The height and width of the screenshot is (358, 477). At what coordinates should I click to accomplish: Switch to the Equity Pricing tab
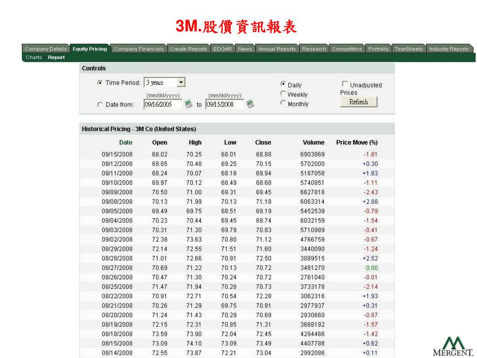90,48
